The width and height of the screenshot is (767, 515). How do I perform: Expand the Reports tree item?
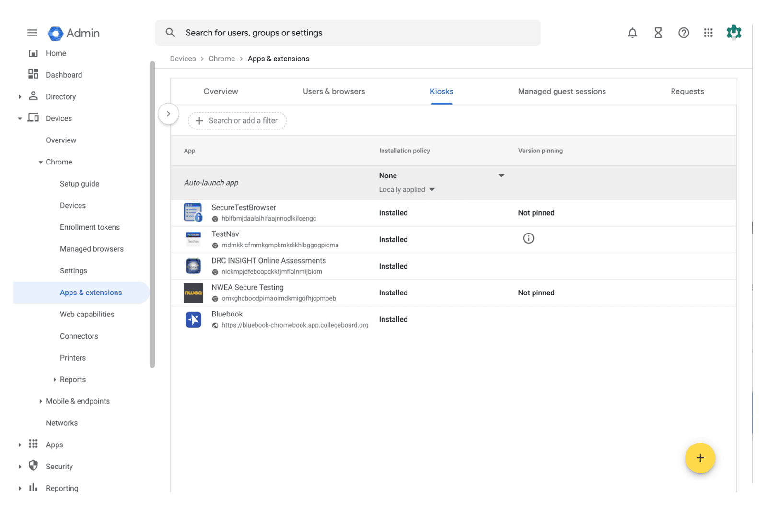pyautogui.click(x=55, y=379)
